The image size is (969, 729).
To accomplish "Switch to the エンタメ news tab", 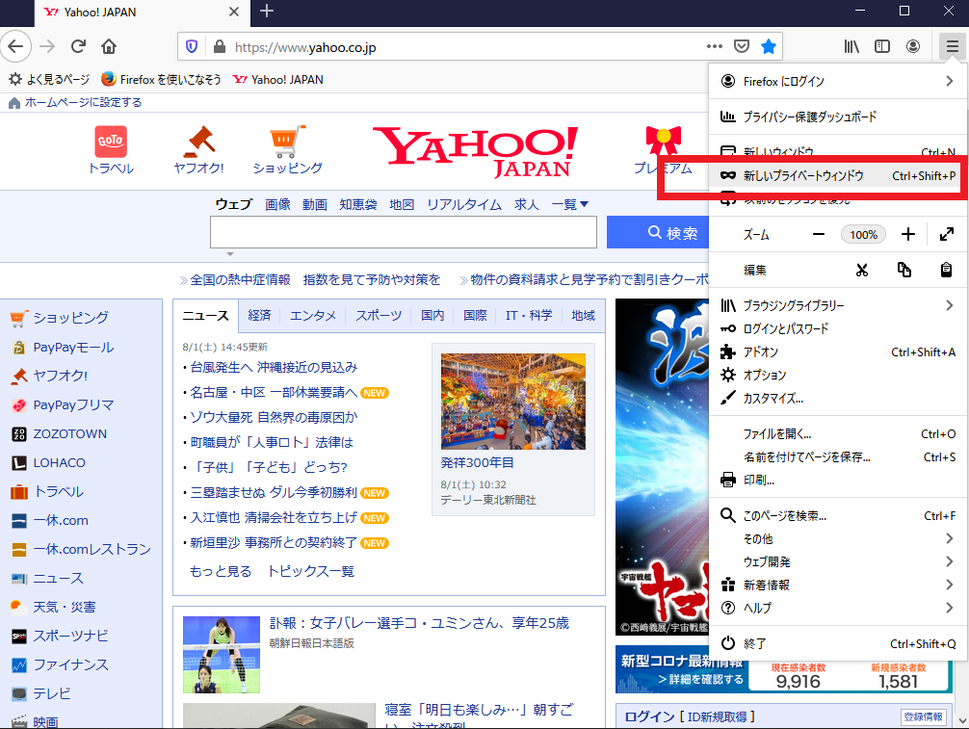I will pos(313,316).
